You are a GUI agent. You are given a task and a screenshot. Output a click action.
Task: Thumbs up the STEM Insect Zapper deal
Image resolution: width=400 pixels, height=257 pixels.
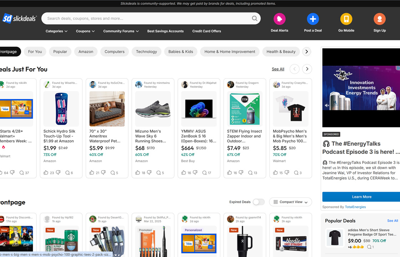coord(230,172)
